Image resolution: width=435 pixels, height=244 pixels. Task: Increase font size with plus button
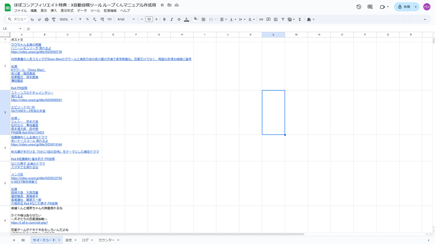[x=156, y=20]
